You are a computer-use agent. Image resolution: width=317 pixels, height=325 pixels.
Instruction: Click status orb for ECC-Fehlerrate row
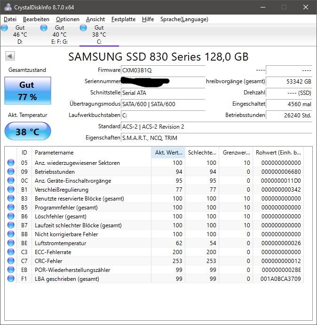coord(11,252)
